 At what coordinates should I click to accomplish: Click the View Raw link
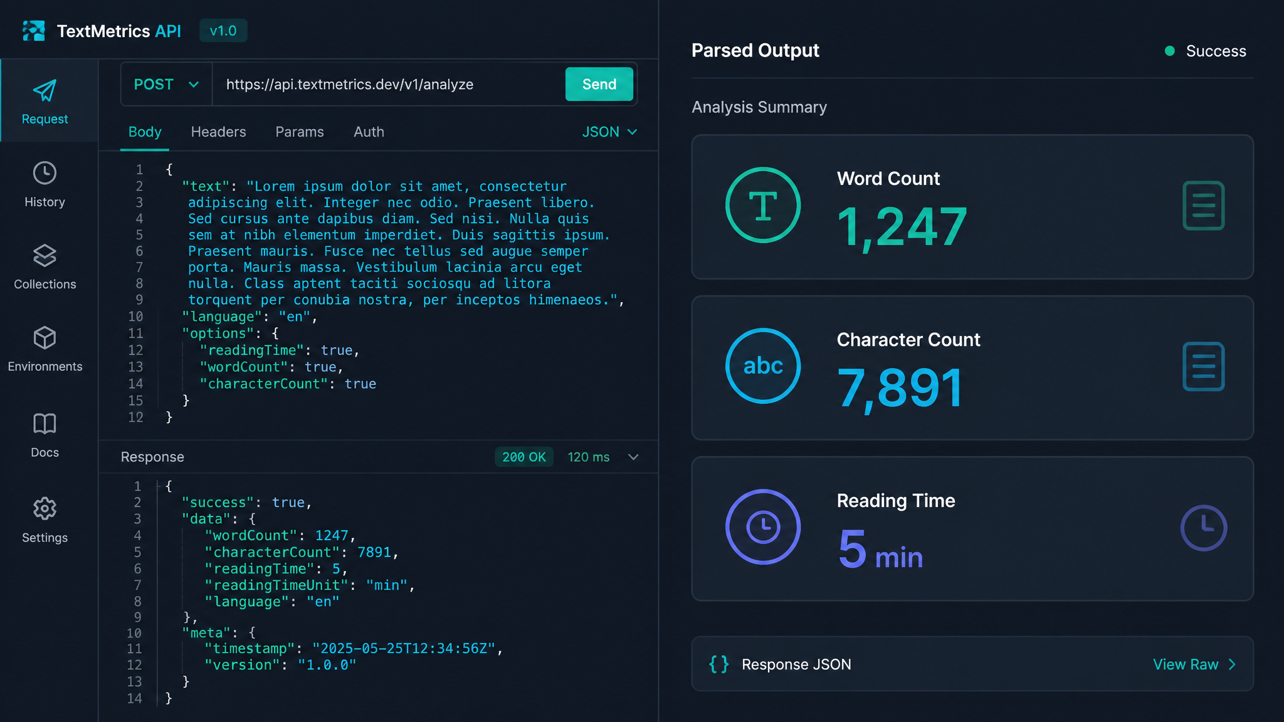[1186, 664]
